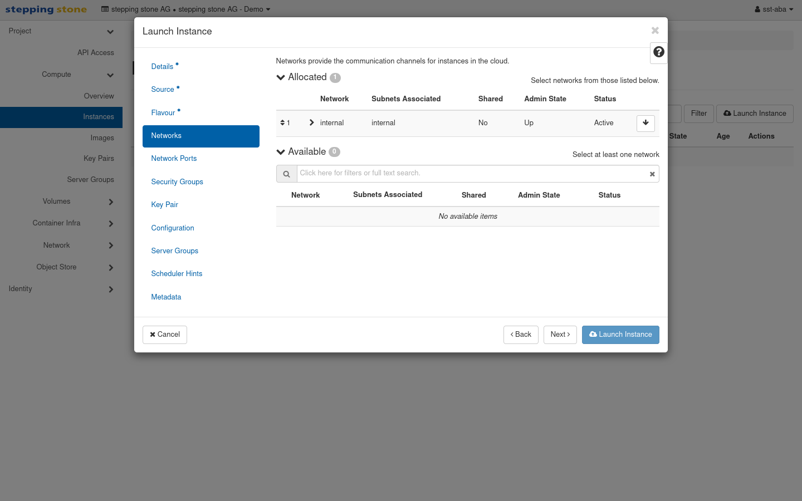Focus the network filter search field
The width and height of the screenshot is (802, 501).
(472, 174)
